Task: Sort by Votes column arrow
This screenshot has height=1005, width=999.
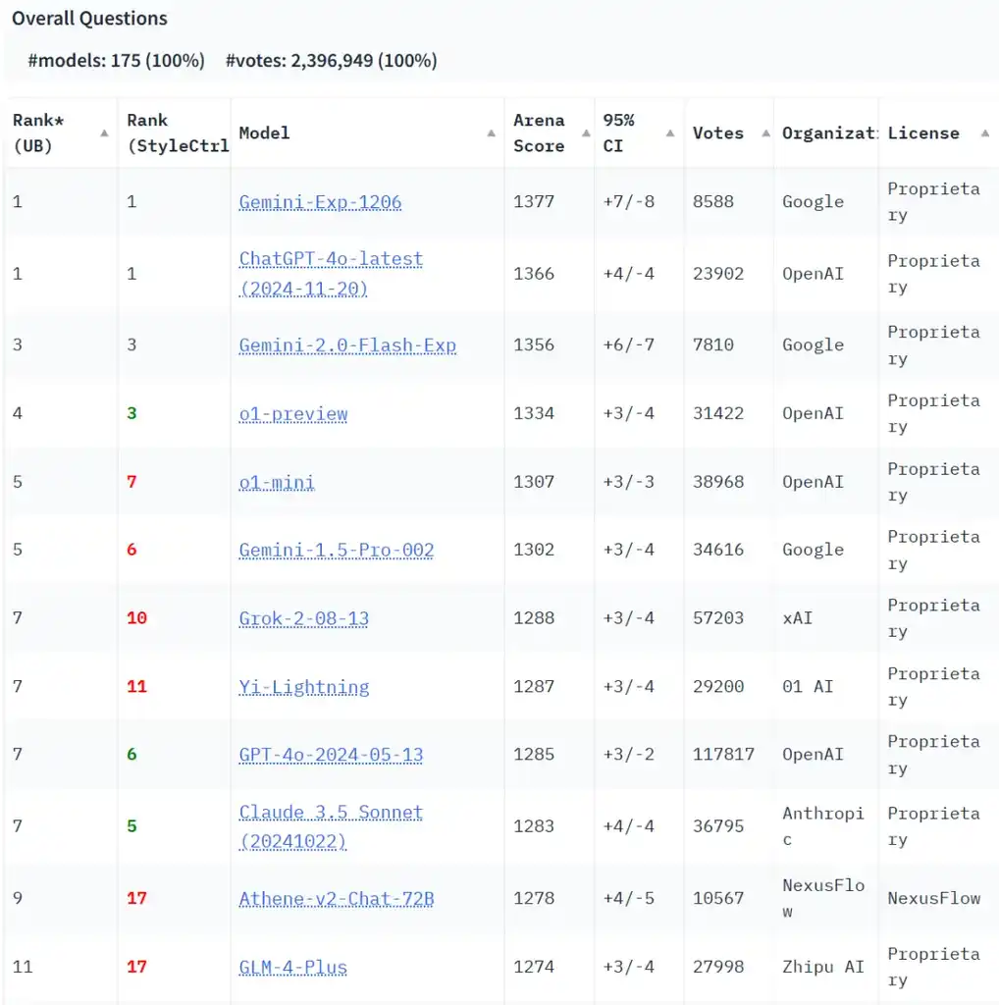Action: [x=765, y=133]
